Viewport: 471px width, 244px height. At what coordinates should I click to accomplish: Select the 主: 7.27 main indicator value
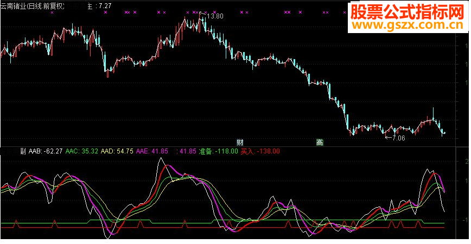[x=99, y=6]
